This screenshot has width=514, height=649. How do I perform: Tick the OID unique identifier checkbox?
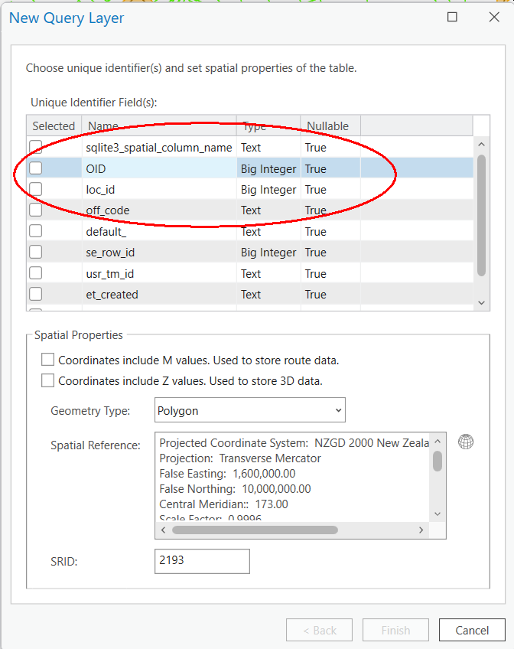(36, 168)
